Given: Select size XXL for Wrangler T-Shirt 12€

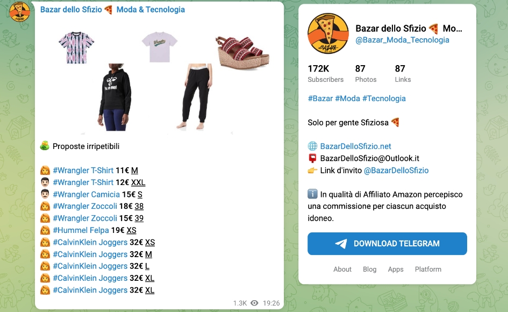Looking at the screenshot, I should (138, 182).
